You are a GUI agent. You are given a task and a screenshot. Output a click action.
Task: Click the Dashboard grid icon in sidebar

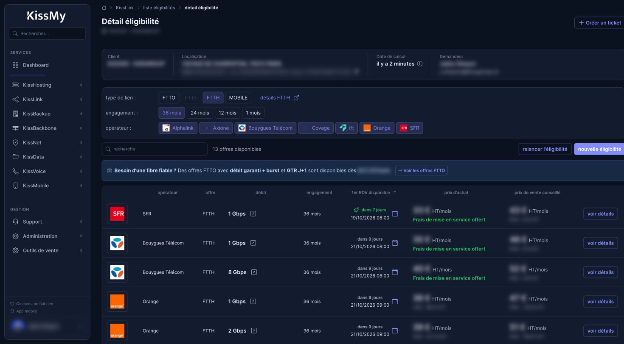click(16, 65)
